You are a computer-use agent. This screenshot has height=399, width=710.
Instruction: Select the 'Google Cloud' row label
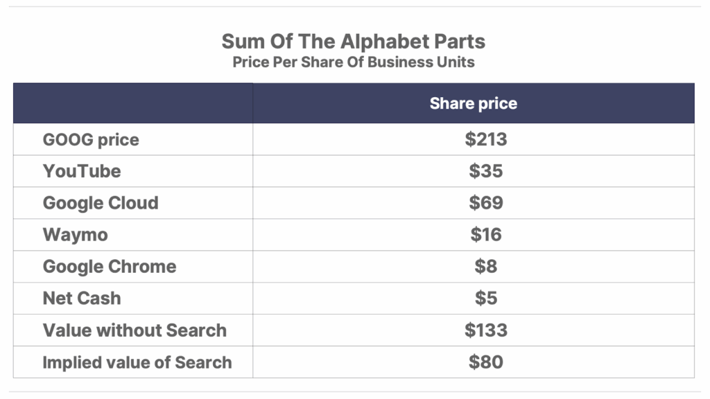coord(101,203)
